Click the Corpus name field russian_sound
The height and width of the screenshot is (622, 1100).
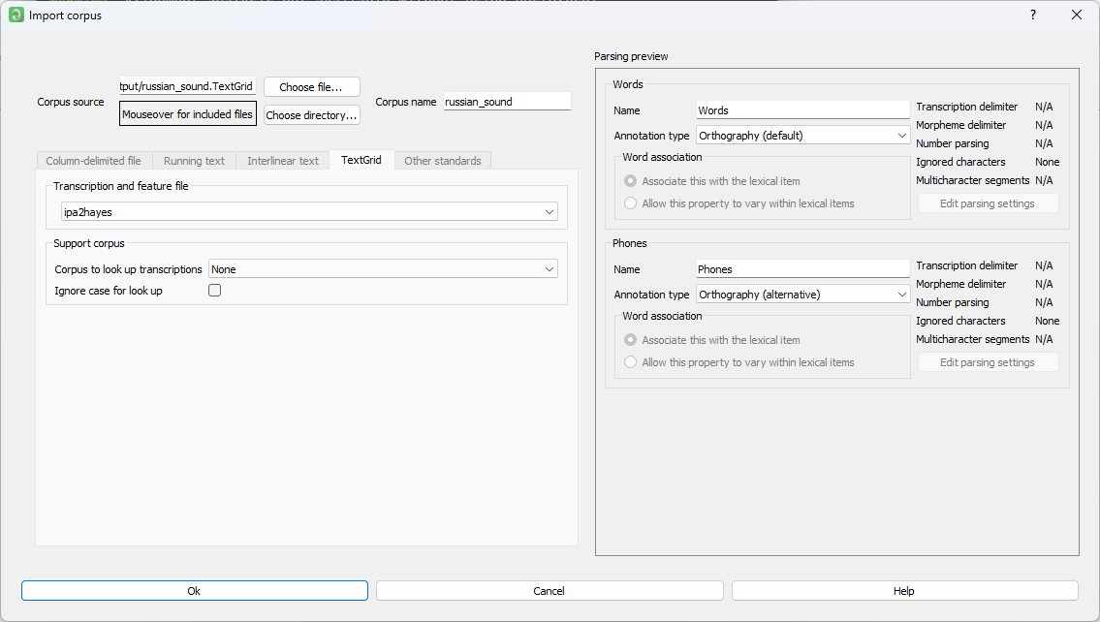tap(507, 102)
